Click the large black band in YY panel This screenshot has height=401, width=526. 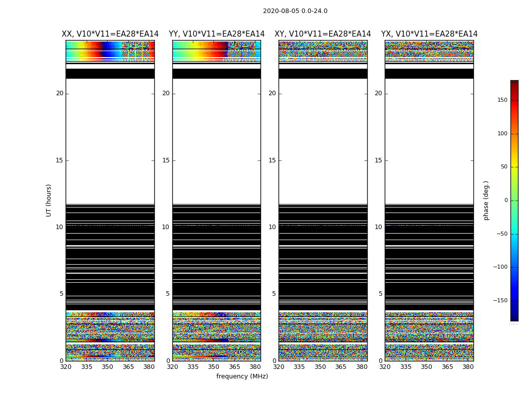pyautogui.click(x=216, y=256)
